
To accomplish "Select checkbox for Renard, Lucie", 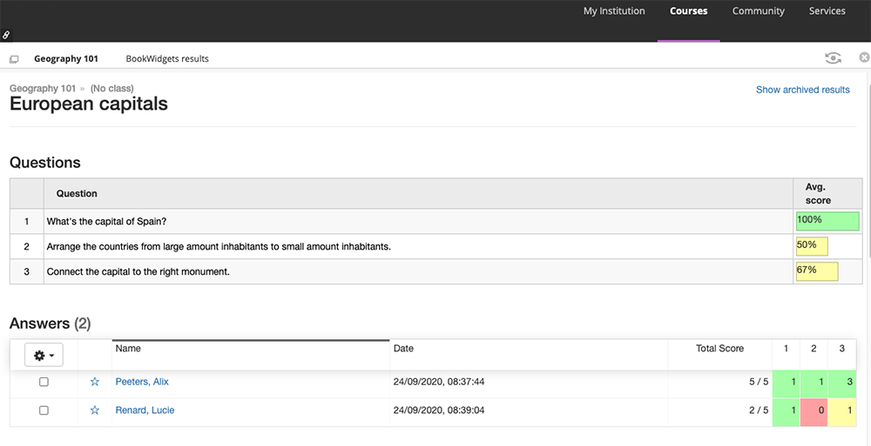I will coord(44,410).
